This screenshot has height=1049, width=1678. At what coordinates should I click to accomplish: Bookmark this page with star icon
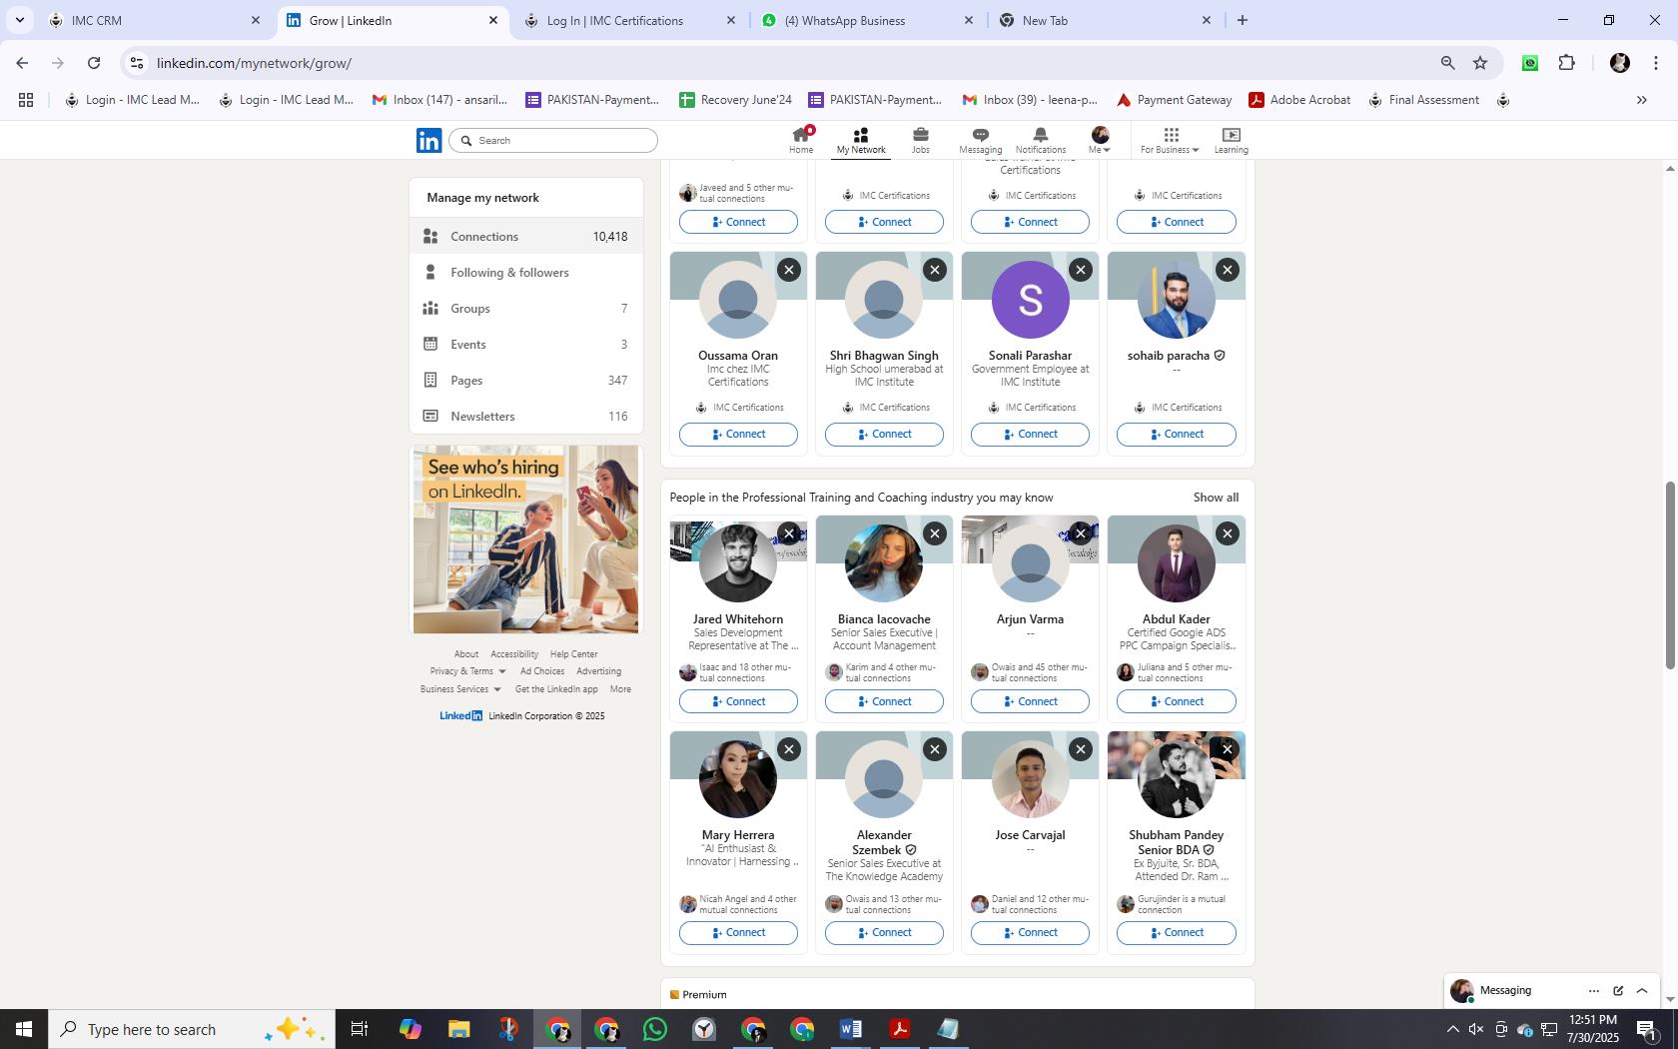pyautogui.click(x=1480, y=63)
